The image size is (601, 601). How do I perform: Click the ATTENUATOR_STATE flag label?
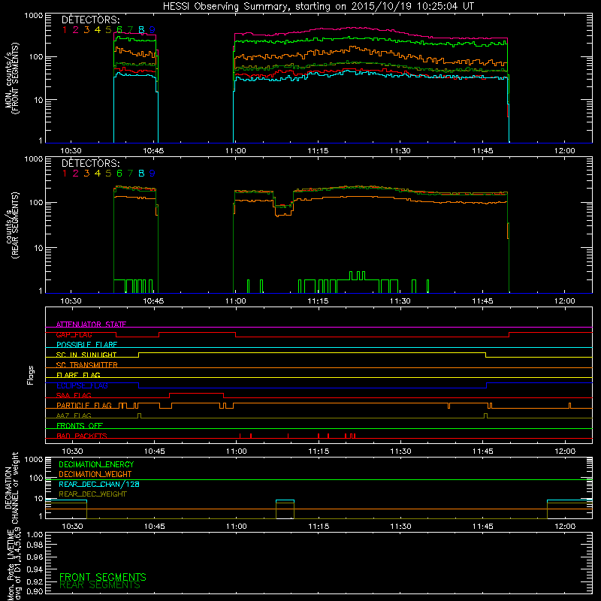tap(91, 325)
